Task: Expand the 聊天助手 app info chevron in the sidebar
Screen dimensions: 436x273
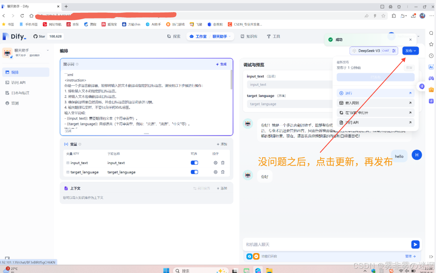Action: 48,50
